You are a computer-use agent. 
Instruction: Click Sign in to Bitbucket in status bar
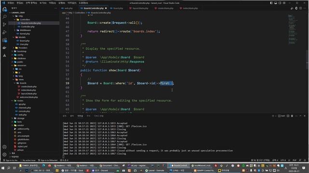pos(47,160)
